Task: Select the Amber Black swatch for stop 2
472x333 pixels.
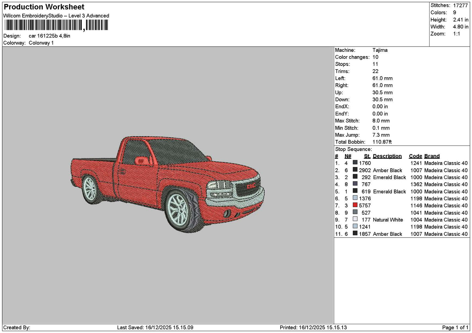Action: pyautogui.click(x=355, y=170)
